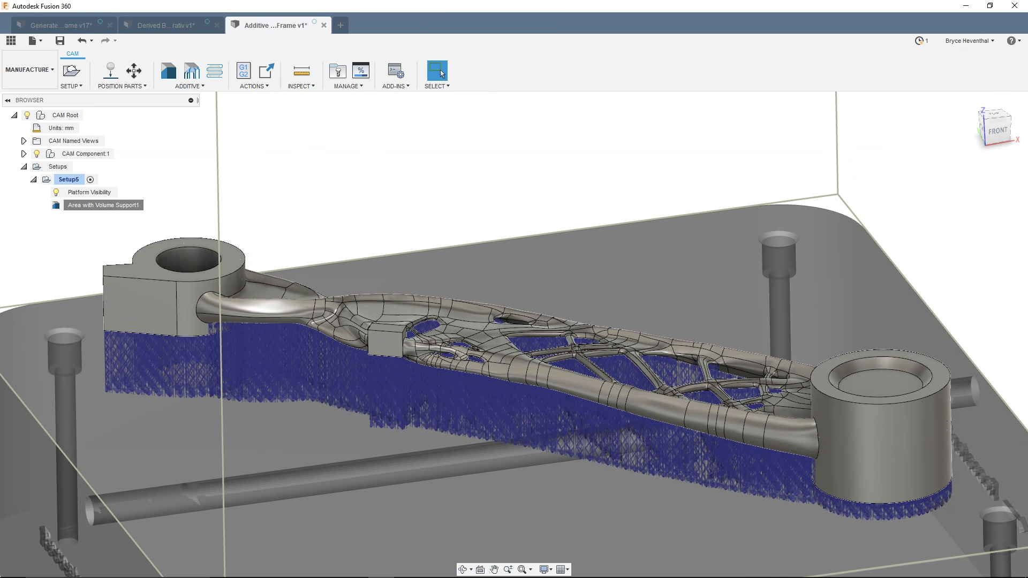
Task: Open the Tool Library icon in Manage
Action: [x=337, y=71]
